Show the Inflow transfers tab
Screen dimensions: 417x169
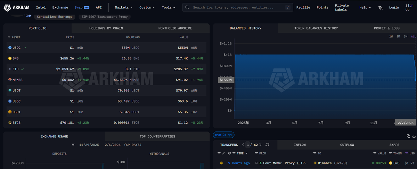[x=300, y=145]
